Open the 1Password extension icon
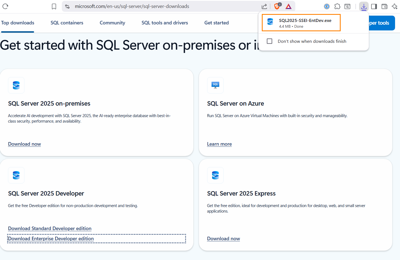The height and width of the screenshot is (260, 400). [x=327, y=6]
